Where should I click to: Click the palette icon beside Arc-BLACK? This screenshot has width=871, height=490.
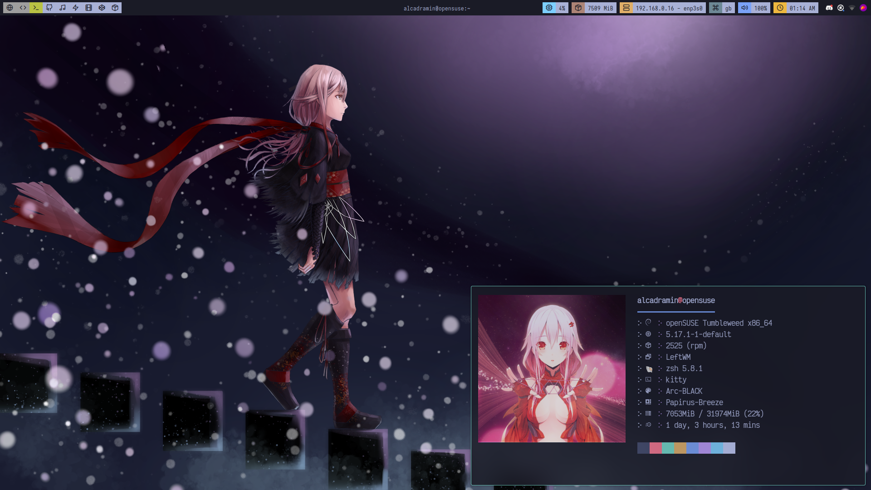[648, 391]
